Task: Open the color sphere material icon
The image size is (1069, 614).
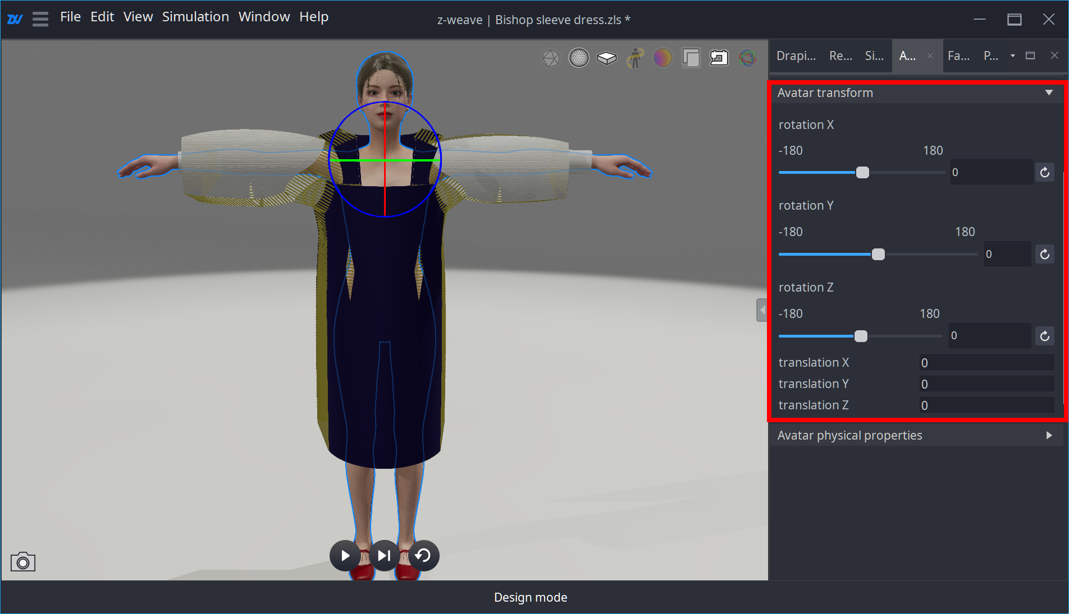Action: [x=663, y=58]
